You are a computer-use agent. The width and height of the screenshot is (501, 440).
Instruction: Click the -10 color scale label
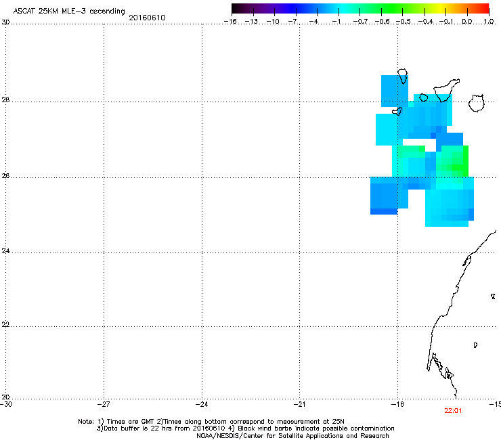point(273,22)
